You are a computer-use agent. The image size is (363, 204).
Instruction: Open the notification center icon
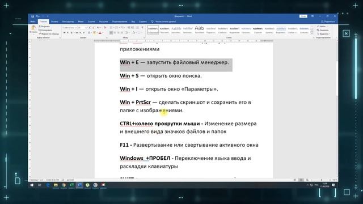[x=334, y=185]
